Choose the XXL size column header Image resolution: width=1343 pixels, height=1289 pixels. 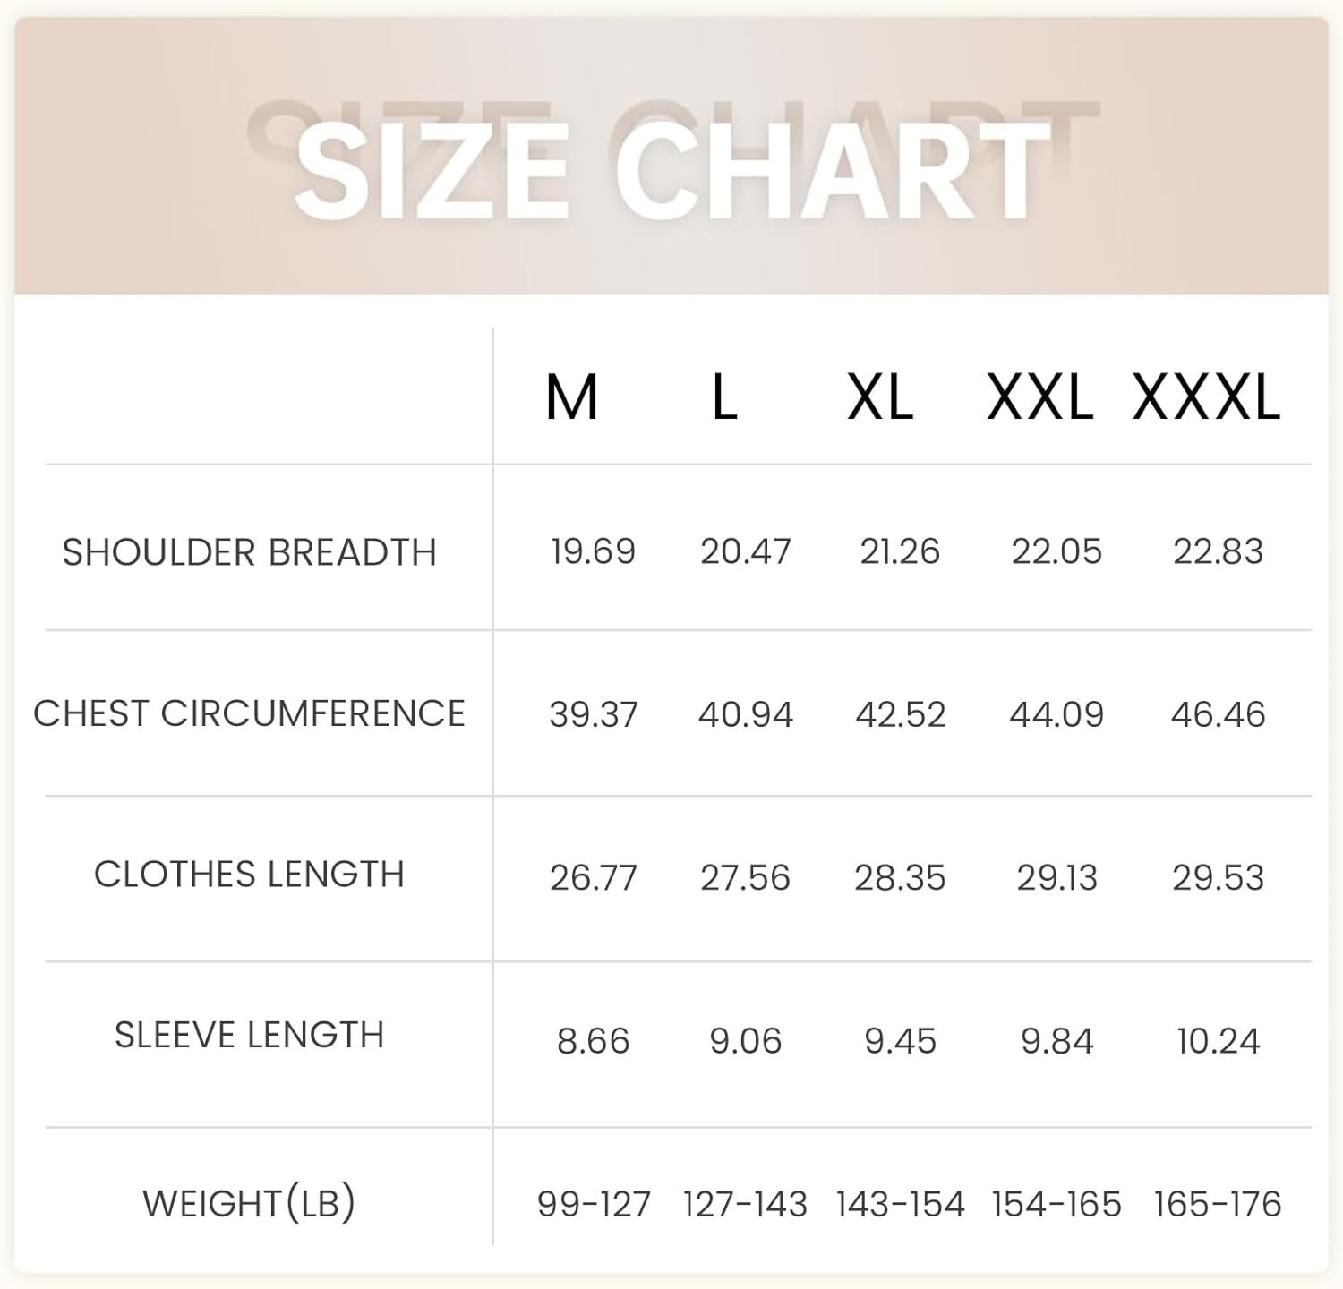[x=1039, y=397]
